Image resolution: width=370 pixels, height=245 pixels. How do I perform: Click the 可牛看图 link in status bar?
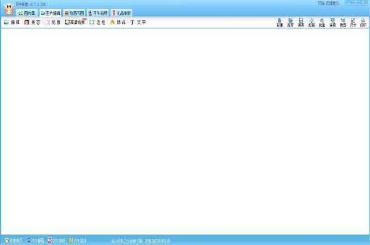pyautogui.click(x=35, y=240)
